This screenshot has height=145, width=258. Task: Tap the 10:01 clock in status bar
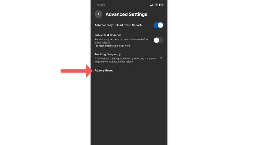pos(101,5)
